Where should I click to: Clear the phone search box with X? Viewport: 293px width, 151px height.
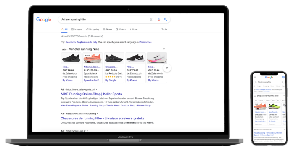283,82
